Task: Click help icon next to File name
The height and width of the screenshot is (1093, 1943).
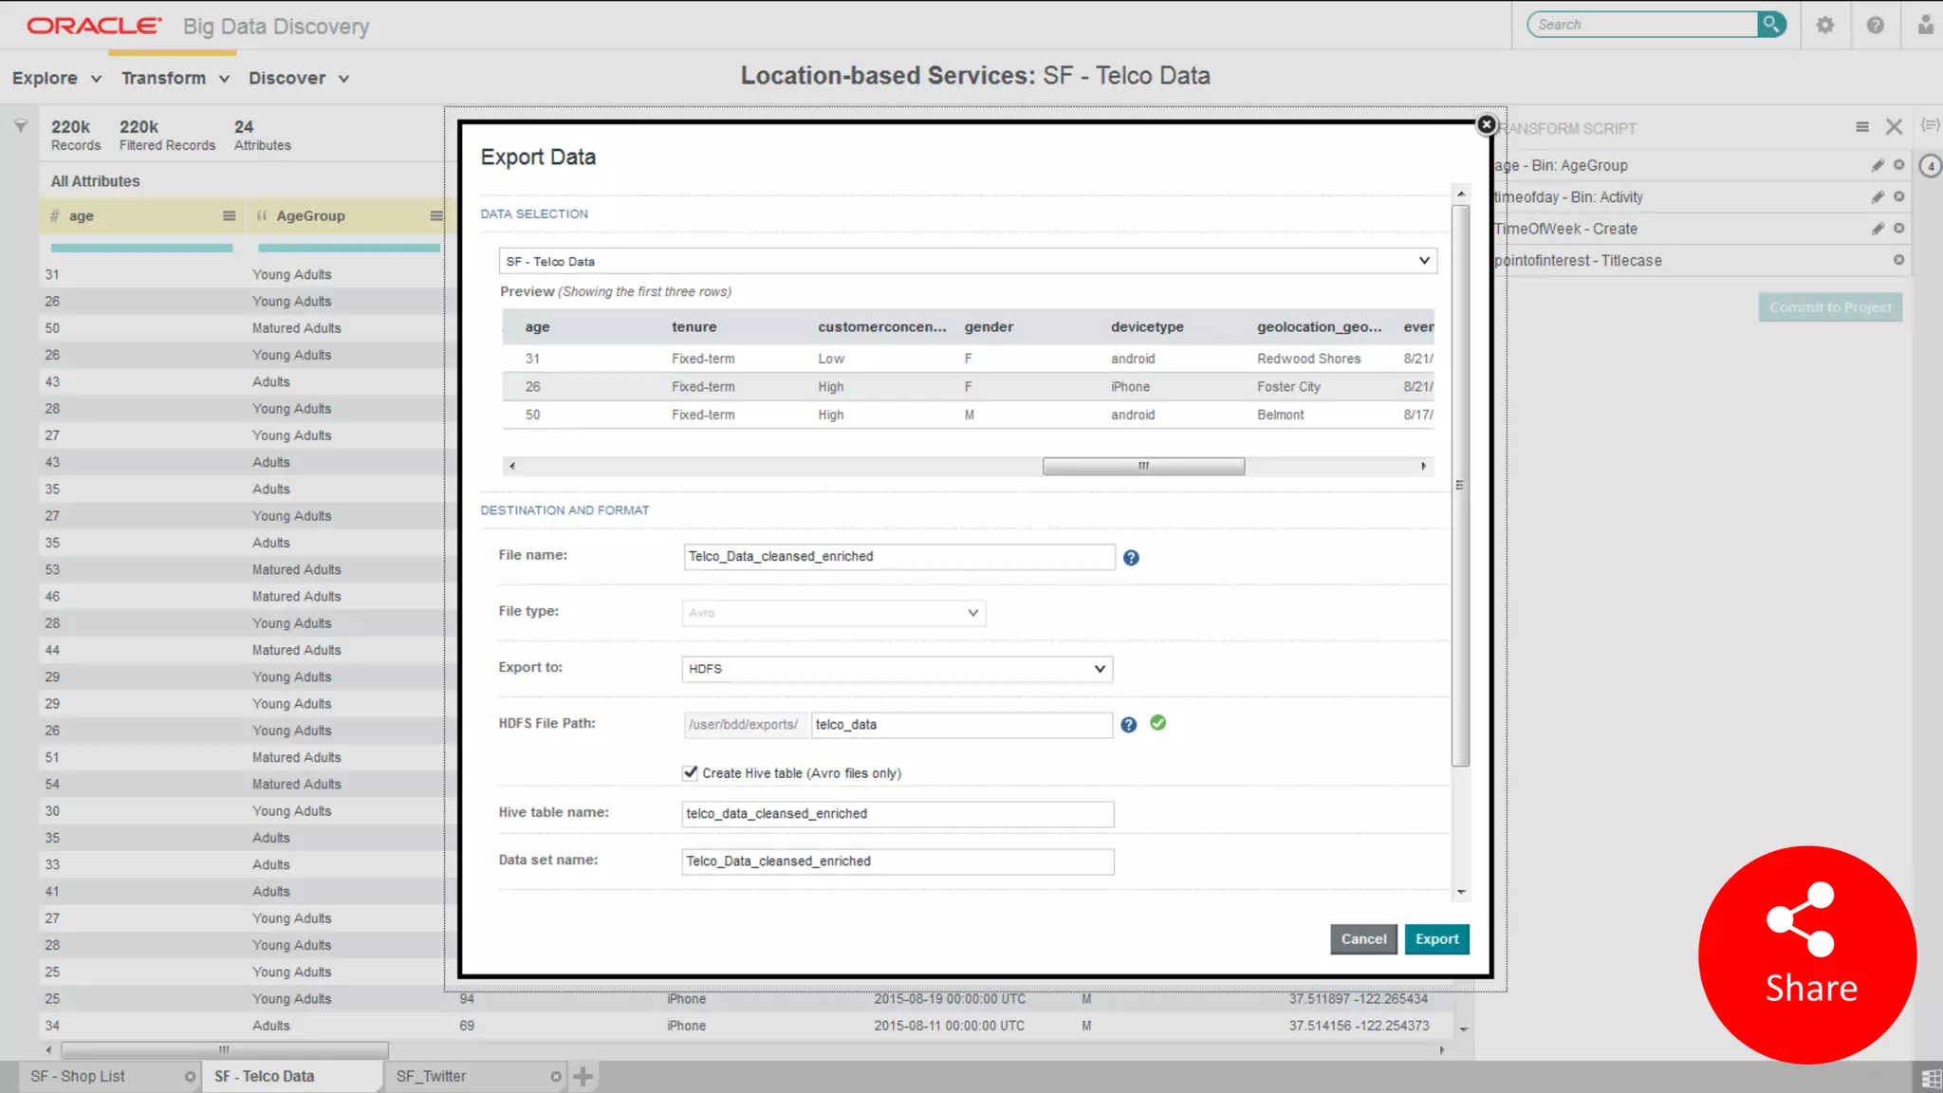Action: 1131,558
